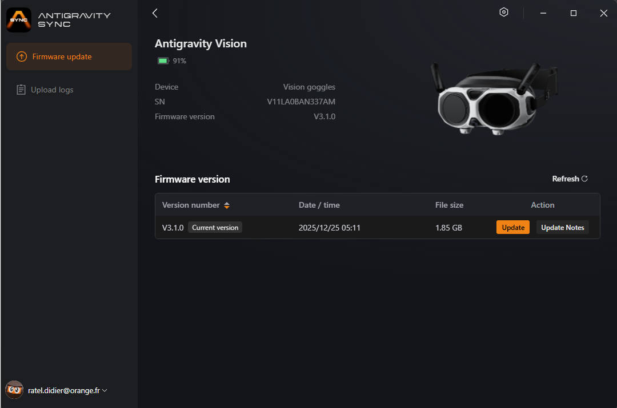Image resolution: width=617 pixels, height=408 pixels.
Task: Click the Vision goggles product image
Action: point(494,99)
